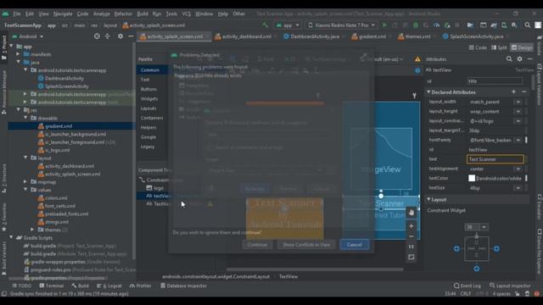Open the AVD Manager phone icon
543x305 pixels.
pyautogui.click(x=504, y=25)
